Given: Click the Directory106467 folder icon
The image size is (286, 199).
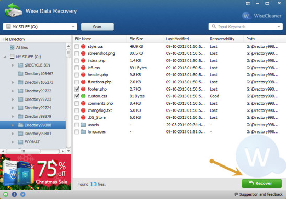Looking at the screenshot, I should click(20, 74).
